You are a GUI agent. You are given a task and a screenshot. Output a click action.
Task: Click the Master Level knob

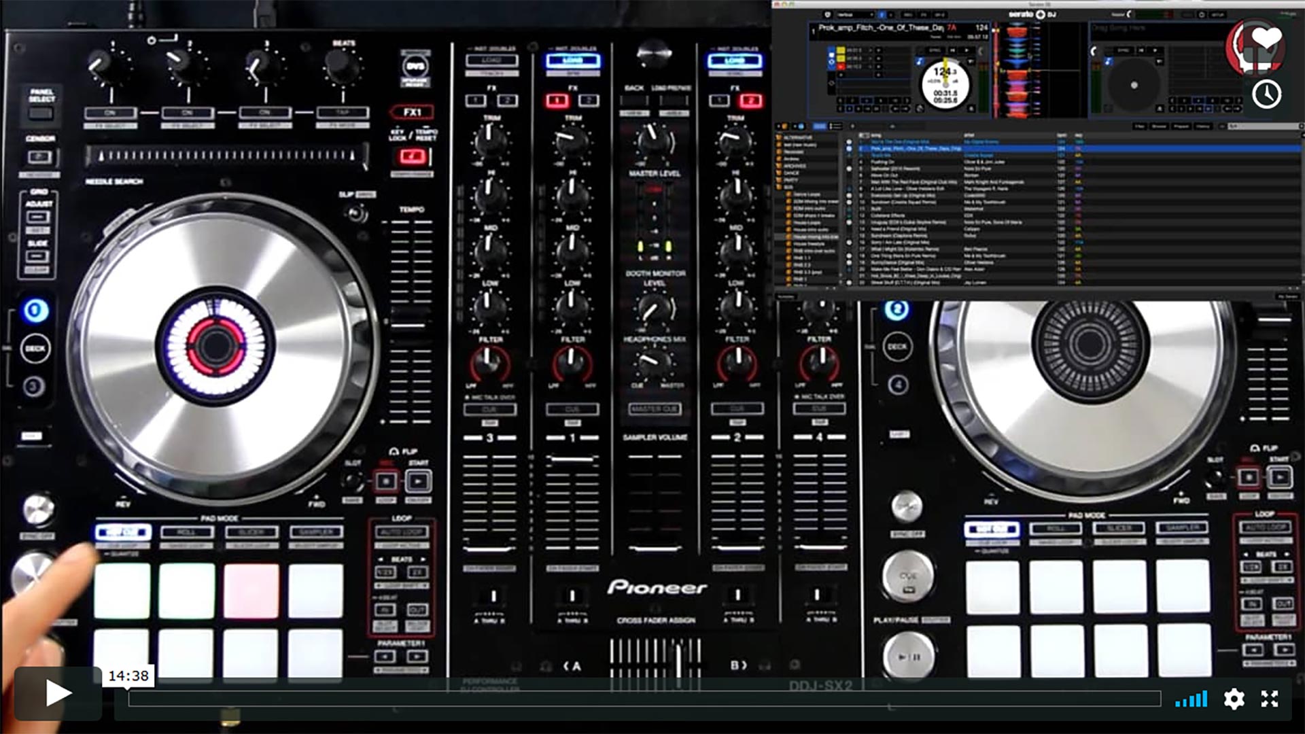coord(654,141)
